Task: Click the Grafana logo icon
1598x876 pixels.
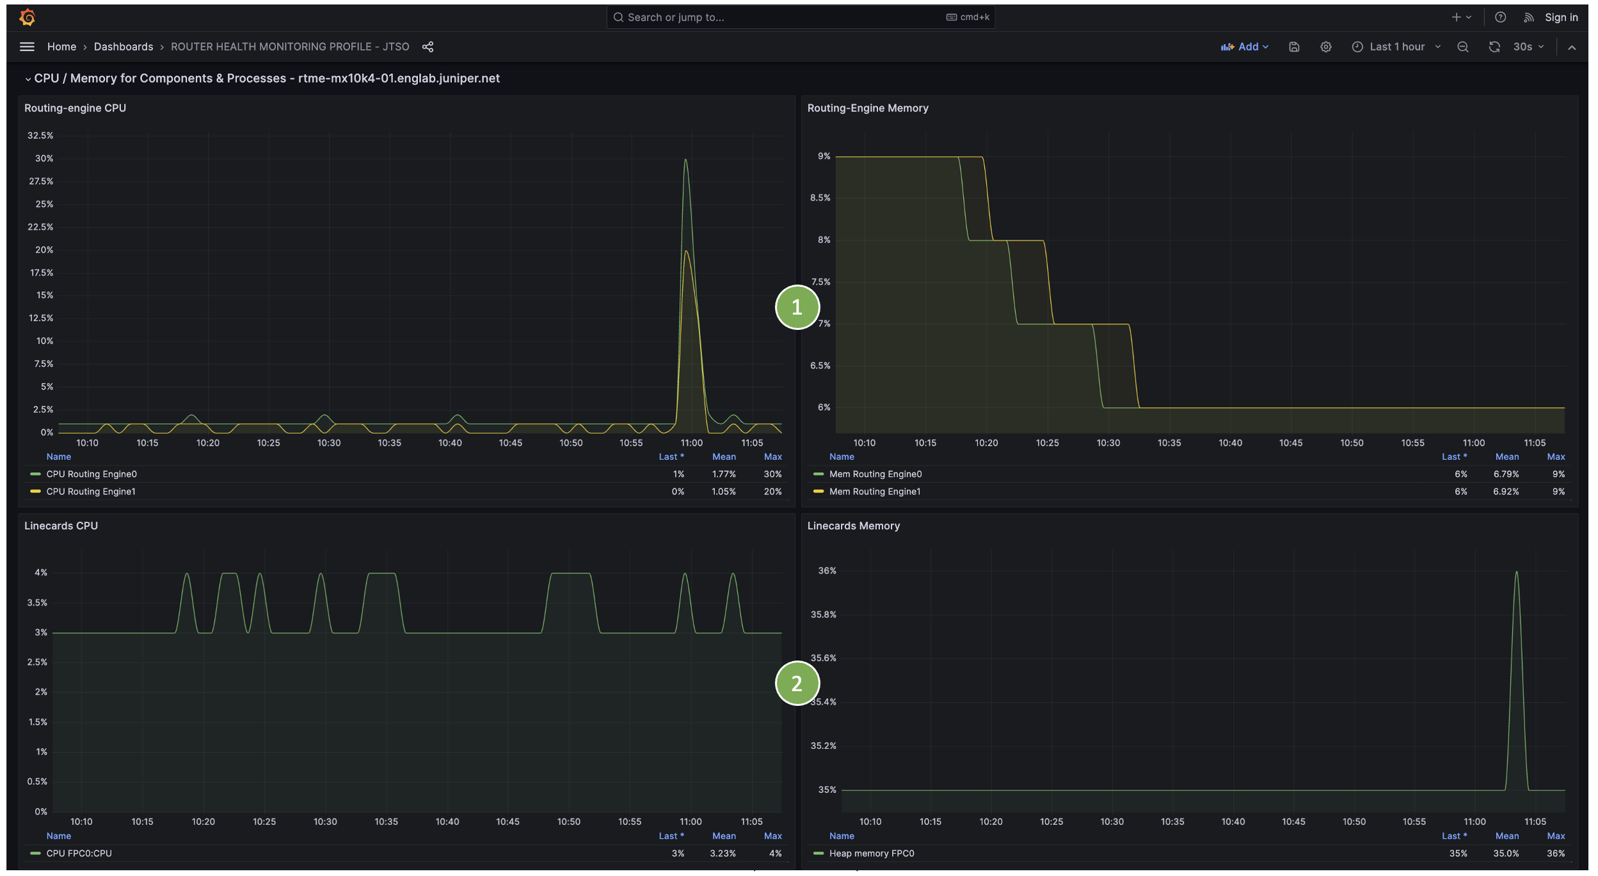Action: [27, 17]
